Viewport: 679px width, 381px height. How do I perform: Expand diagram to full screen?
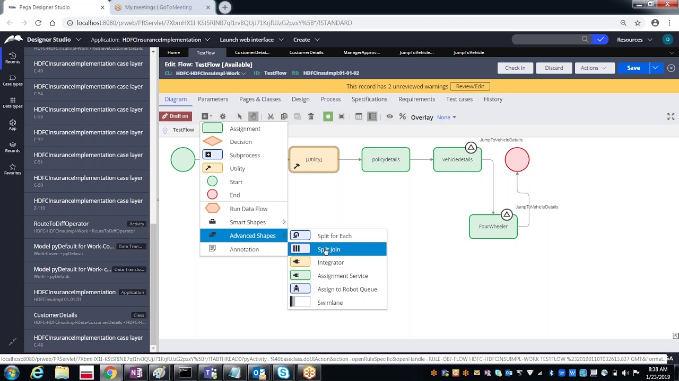[671, 116]
